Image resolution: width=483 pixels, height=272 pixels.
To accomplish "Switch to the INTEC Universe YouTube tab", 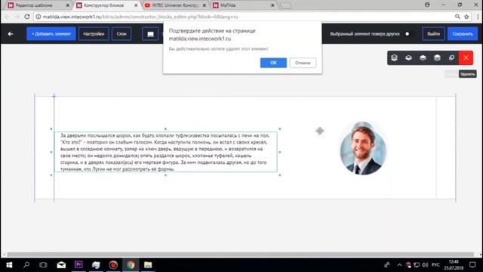I will click(175, 5).
